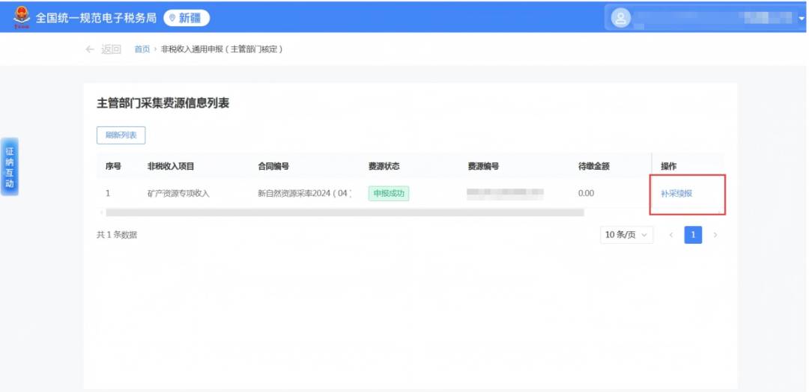
Task: Go to next page arrow
Action: [x=715, y=235]
